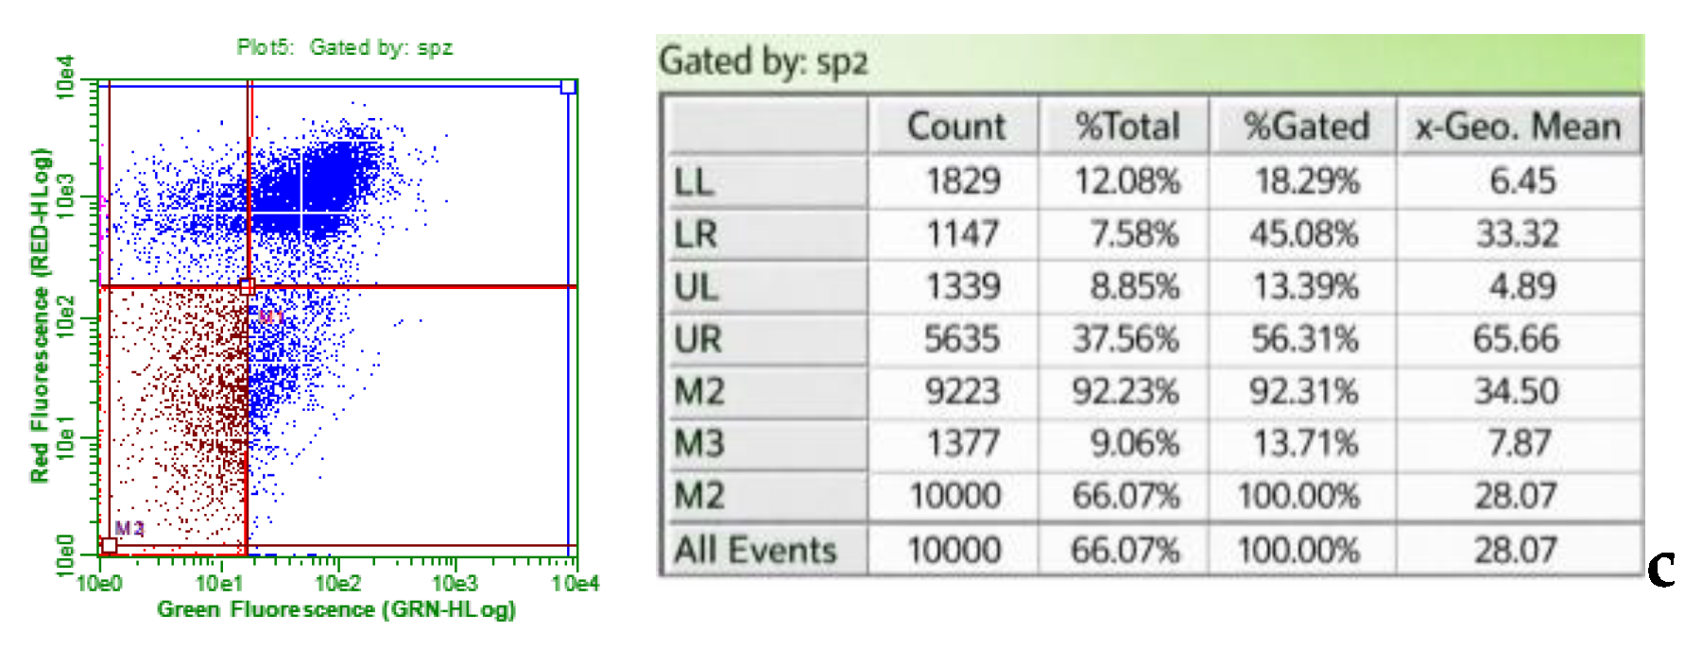
Task: Select the Red Fluorescence (RED-HLog) axis label
Action: point(40,315)
